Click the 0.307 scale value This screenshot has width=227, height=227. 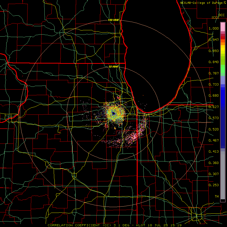214,174
